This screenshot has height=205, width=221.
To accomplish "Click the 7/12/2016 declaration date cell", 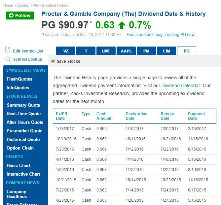I will 134,149.
